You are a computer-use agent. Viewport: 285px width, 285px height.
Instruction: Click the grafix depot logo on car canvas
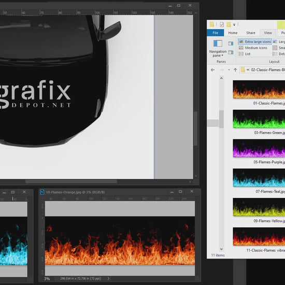(x=35, y=94)
